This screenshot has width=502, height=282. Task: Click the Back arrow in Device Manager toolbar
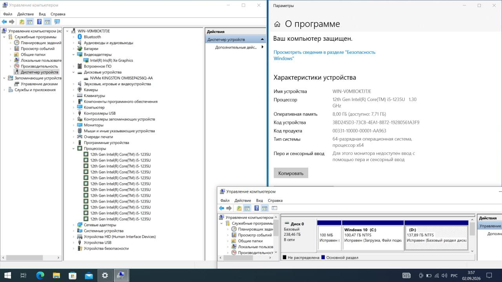[4, 22]
